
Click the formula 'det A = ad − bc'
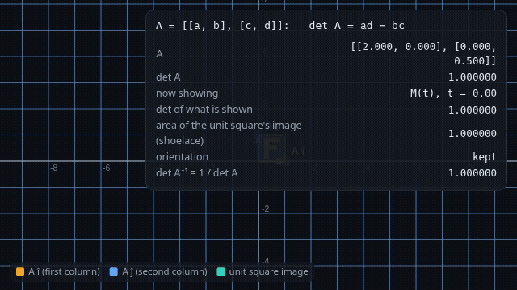coord(357,26)
